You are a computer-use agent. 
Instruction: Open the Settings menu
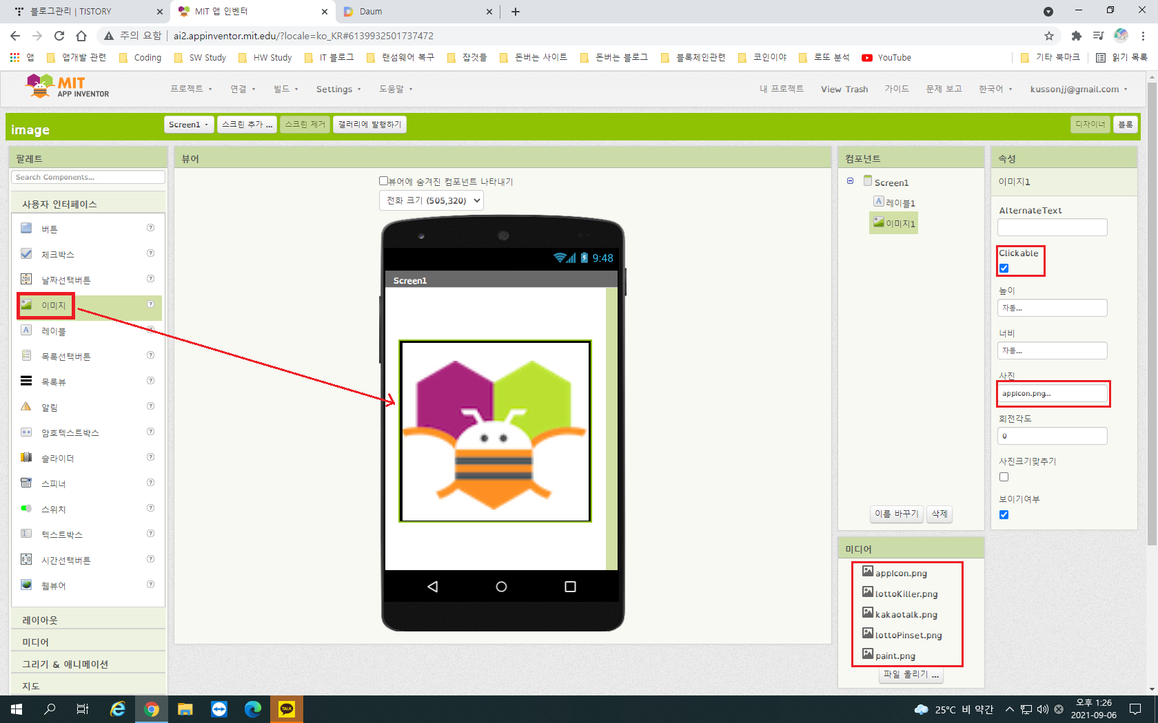338,89
